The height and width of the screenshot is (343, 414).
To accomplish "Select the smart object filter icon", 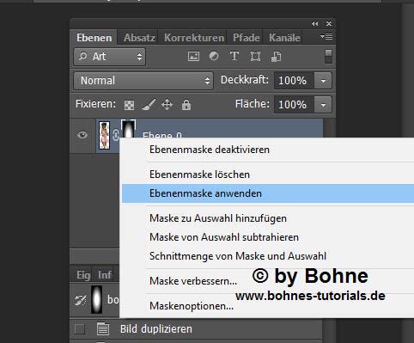I will click(x=276, y=57).
